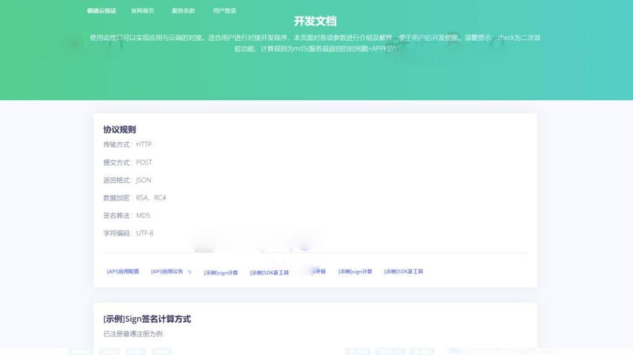Image resolution: width=633 pixels, height=355 pixels.
Task: Select the 提交方式: POST line
Action: (x=127, y=163)
